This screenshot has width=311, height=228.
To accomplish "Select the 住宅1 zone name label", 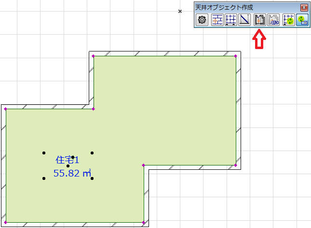I will tap(68, 160).
